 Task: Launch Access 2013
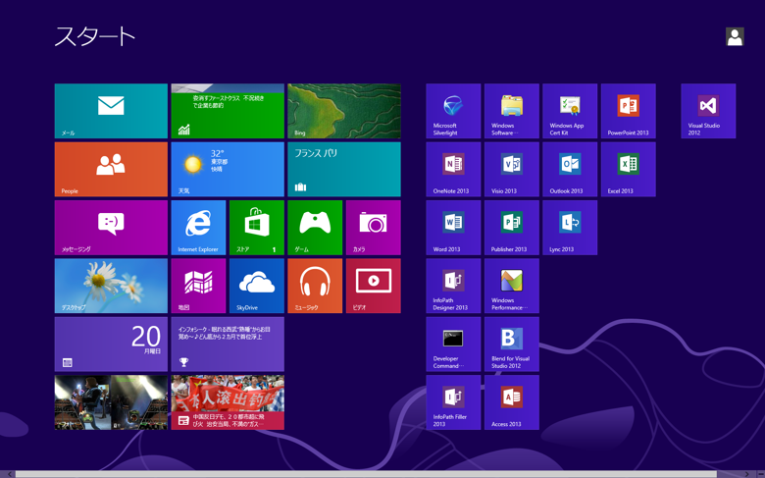tap(512, 402)
